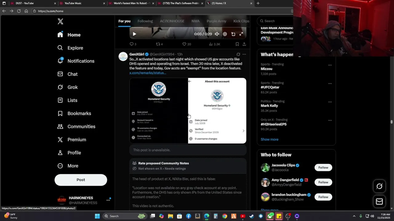Screen dimensions: 394x221
Task: Share the video post
Action: click(x=244, y=44)
